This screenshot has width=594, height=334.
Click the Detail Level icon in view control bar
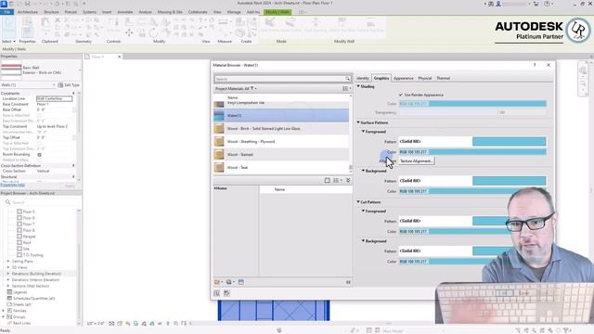111,324
